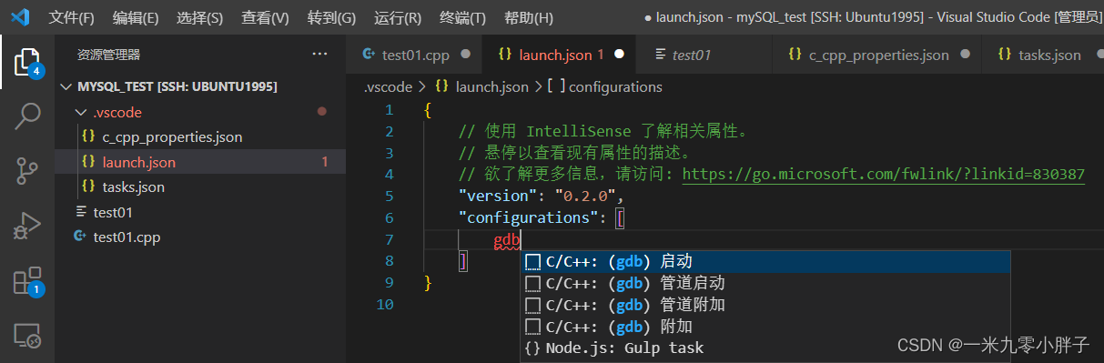Open the go.microsoft.com fwlink URL
1104x363 pixels.
point(883,174)
